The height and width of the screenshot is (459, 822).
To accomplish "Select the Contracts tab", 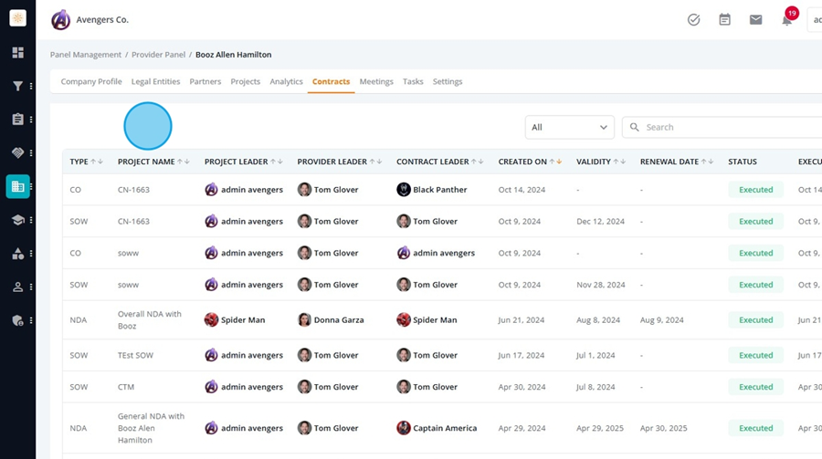I will (x=331, y=82).
